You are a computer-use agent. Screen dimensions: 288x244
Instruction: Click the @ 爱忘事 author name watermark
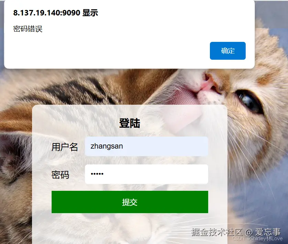[x=263, y=232]
